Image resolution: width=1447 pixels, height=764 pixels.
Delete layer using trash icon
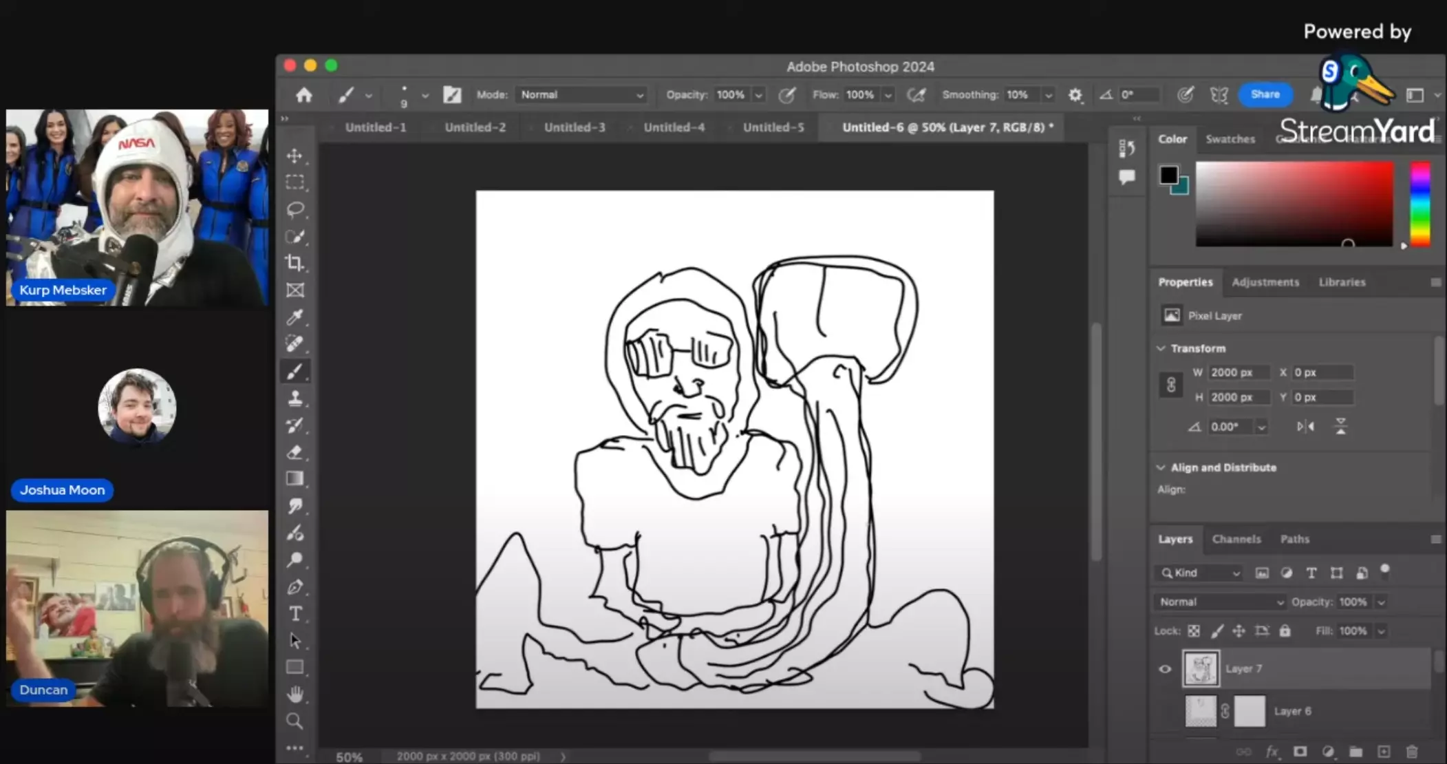click(x=1411, y=752)
